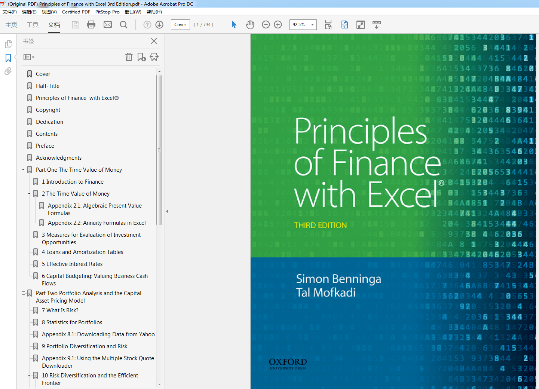Zoom in using the plus icon
This screenshot has width=539, height=389.
pyautogui.click(x=278, y=24)
